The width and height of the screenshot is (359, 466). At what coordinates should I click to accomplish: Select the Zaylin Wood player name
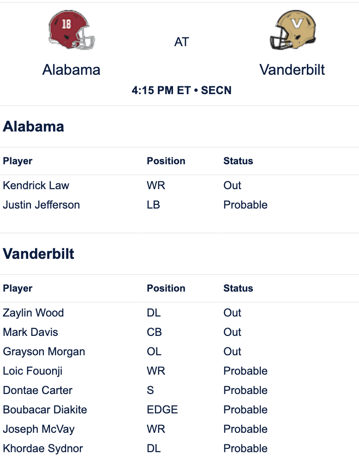[33, 313]
